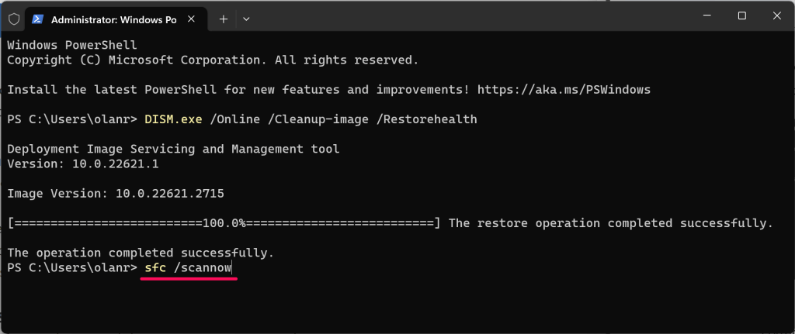Image resolution: width=795 pixels, height=334 pixels.
Task: Click the PowerShell icon in the tab
Action: click(x=37, y=19)
